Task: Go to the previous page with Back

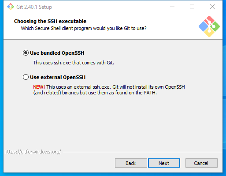Action: [131, 163]
